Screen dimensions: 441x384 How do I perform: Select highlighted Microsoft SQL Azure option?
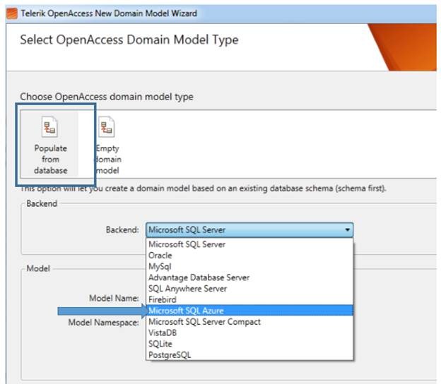(x=186, y=311)
